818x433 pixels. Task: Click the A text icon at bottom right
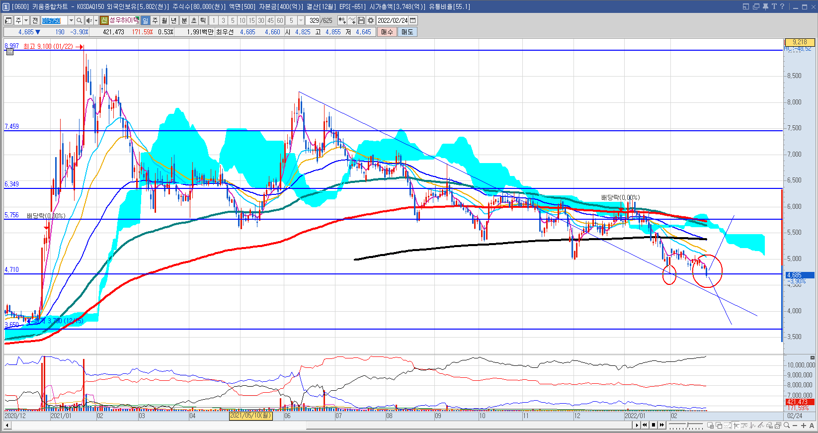(812, 425)
